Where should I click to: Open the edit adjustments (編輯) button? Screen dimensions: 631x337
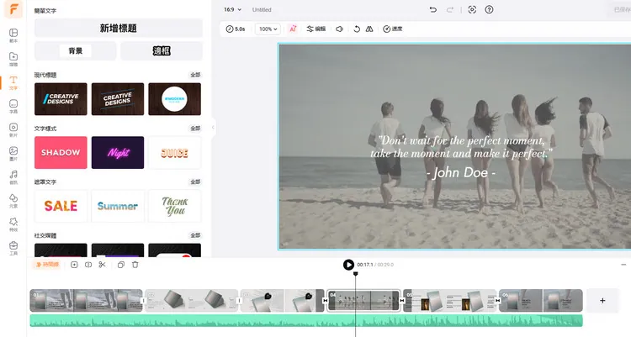pyautogui.click(x=315, y=29)
